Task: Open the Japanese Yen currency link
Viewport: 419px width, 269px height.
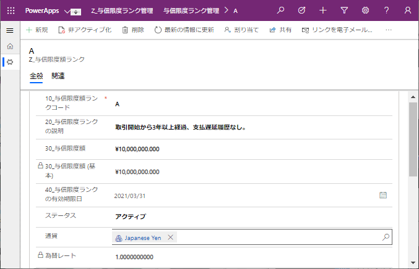Action: [143, 238]
